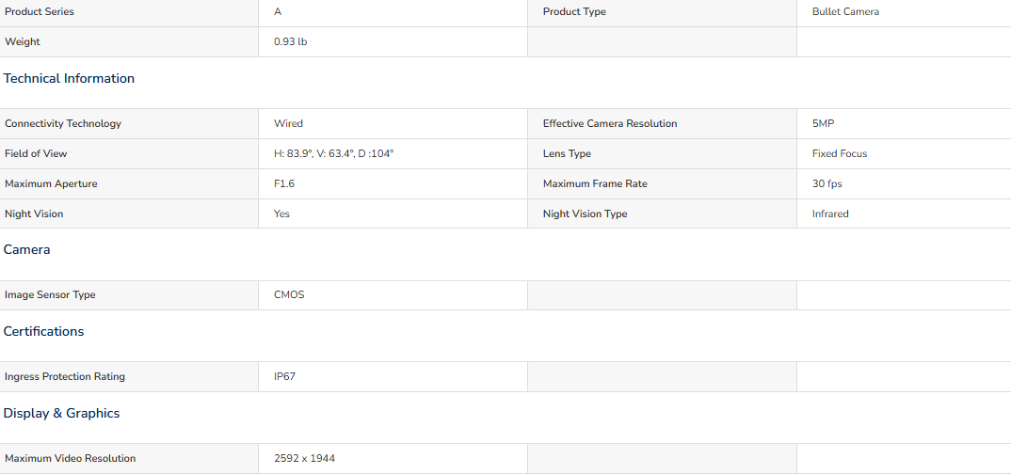Select the IP67 ingress rating value

285,377
